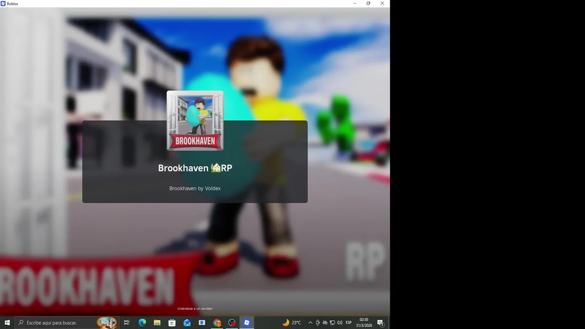Screen dimensions: 585x329
Task: Open Google Chrome from the taskbar
Action: pos(217,323)
